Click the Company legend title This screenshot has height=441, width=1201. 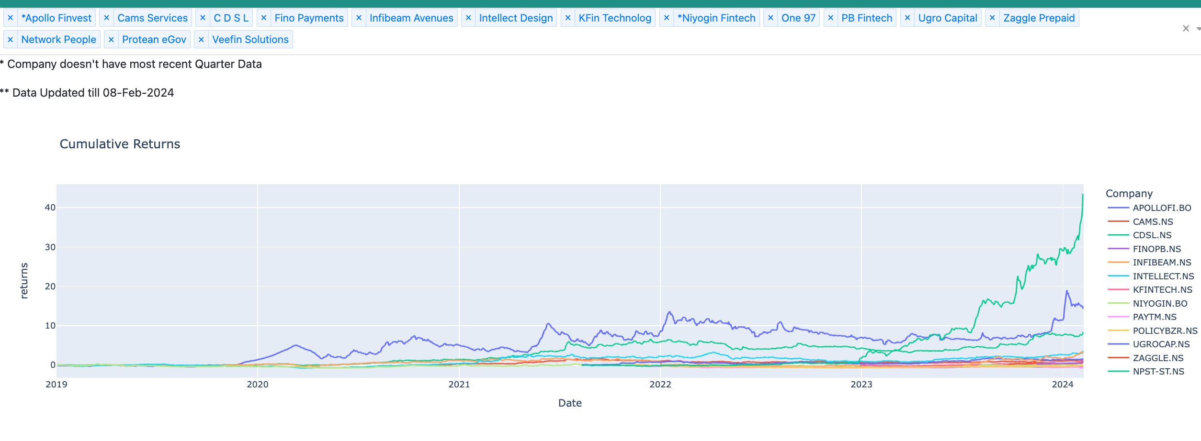coord(1129,194)
